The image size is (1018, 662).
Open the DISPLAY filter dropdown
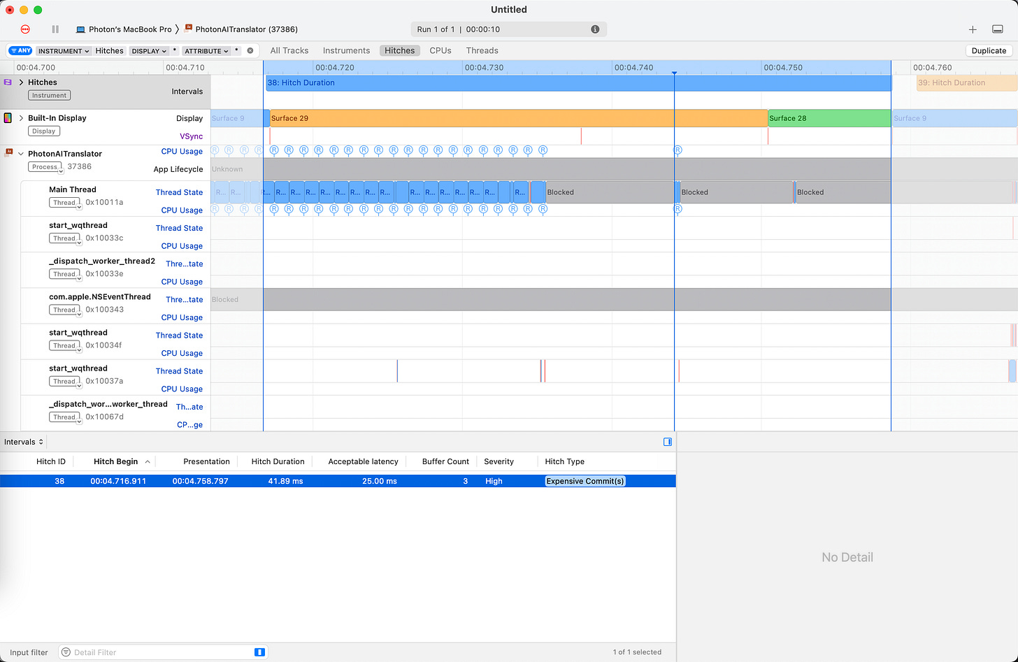[x=149, y=51]
